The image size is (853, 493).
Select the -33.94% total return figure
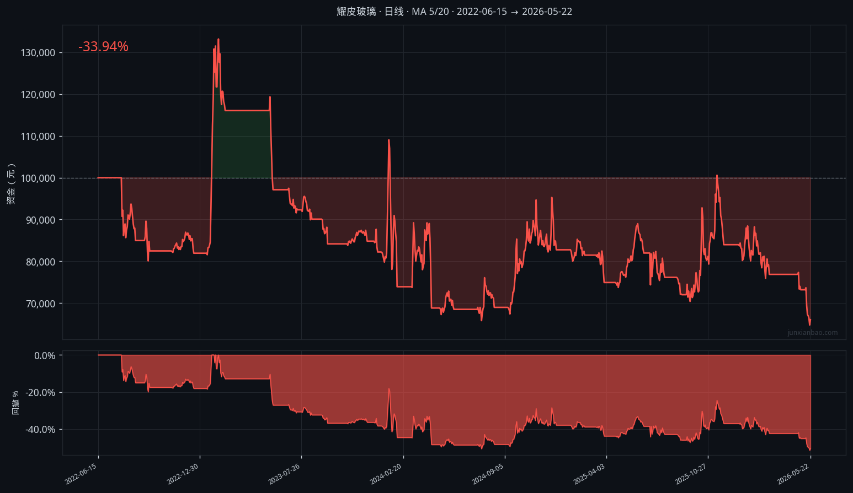pyautogui.click(x=103, y=47)
